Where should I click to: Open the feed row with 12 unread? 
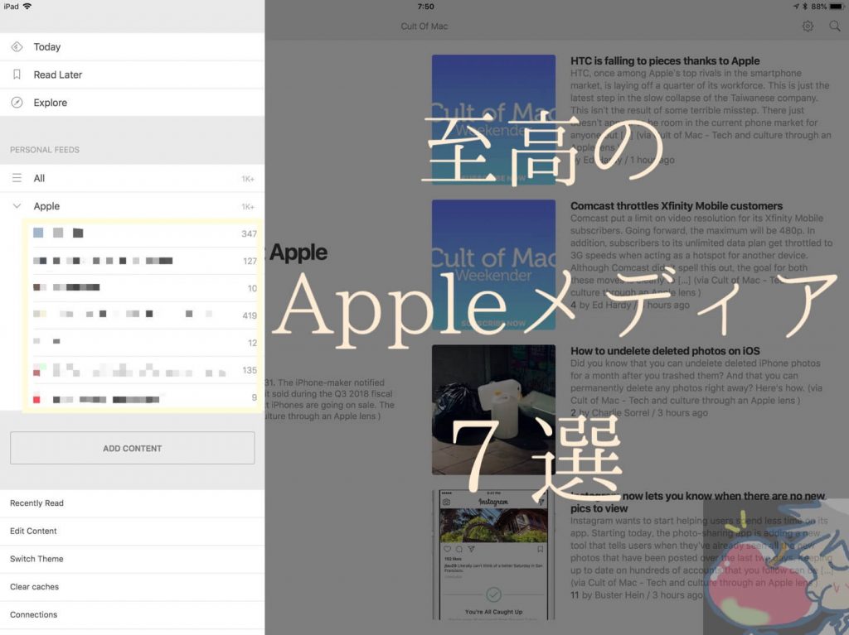[143, 343]
